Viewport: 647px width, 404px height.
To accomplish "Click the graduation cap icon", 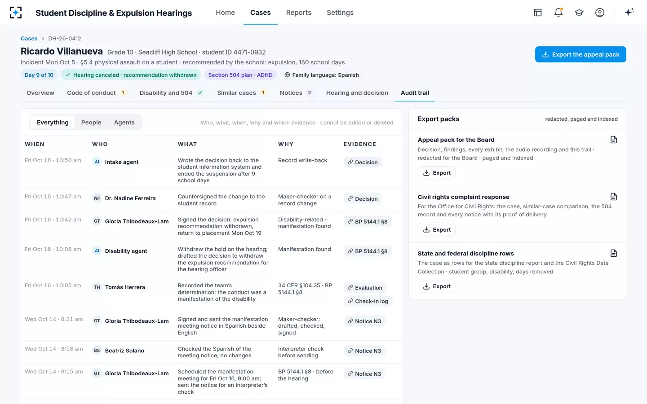I will pos(579,13).
